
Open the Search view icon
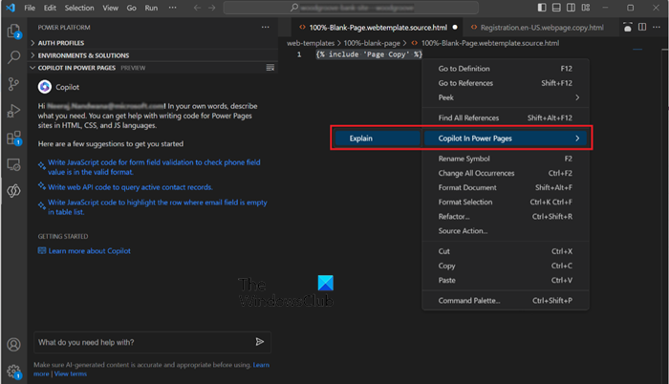[13, 58]
